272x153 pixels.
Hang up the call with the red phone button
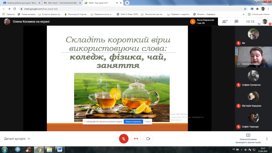click(136, 139)
